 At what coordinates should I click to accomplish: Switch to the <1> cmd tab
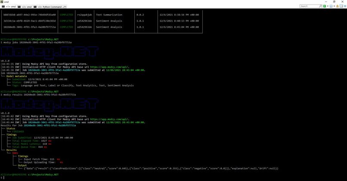tap(9, 6)
